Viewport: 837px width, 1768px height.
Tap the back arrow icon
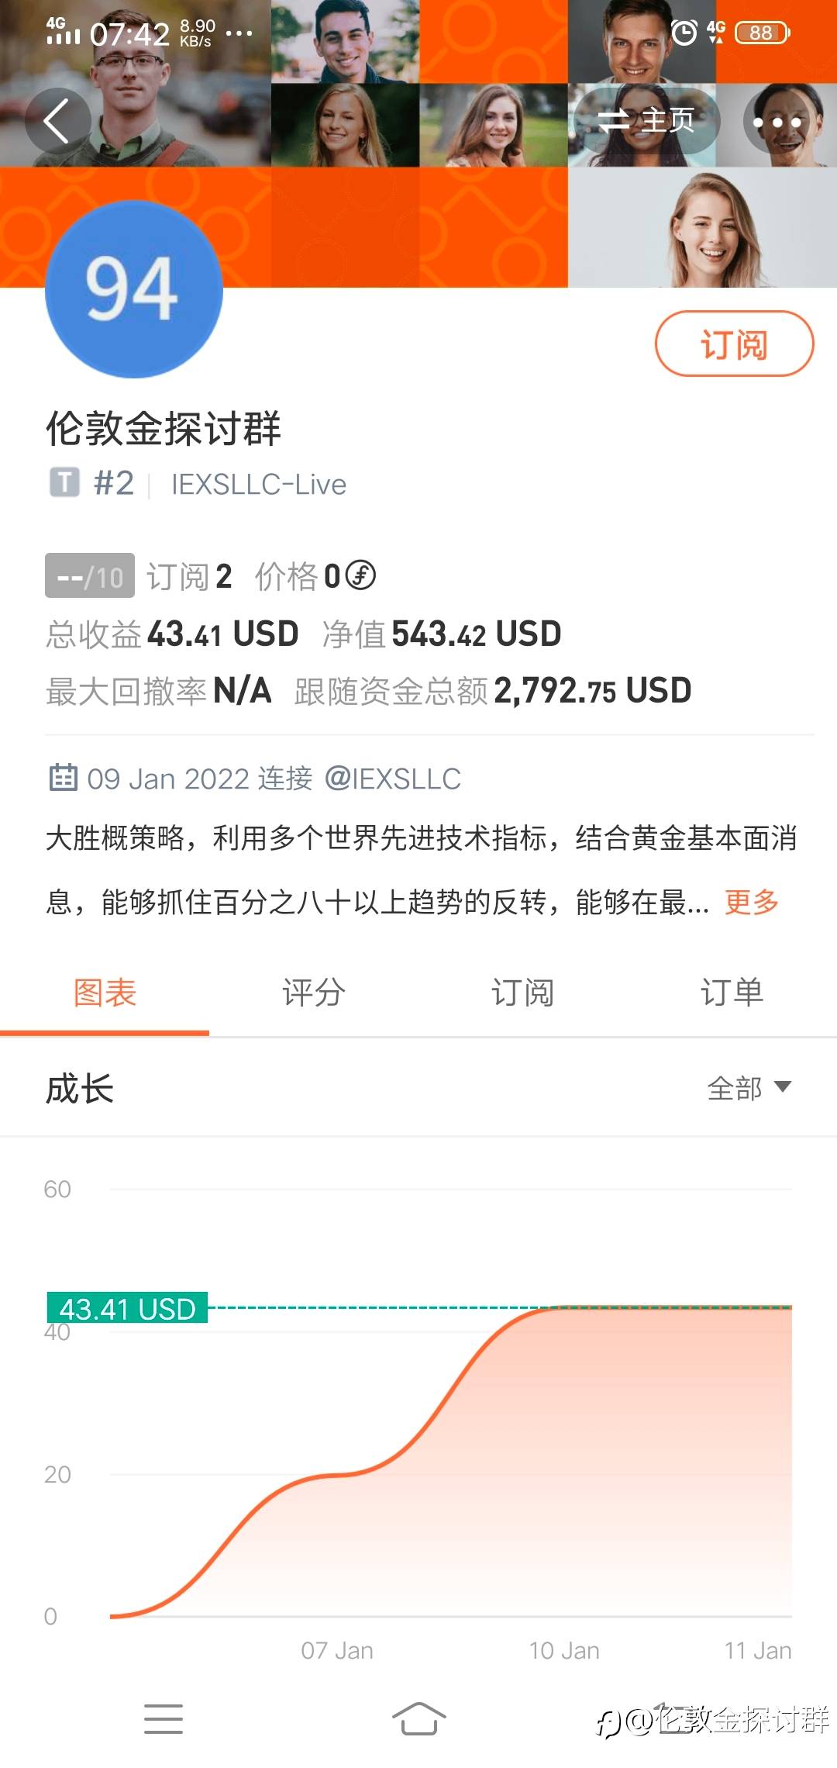[x=57, y=120]
